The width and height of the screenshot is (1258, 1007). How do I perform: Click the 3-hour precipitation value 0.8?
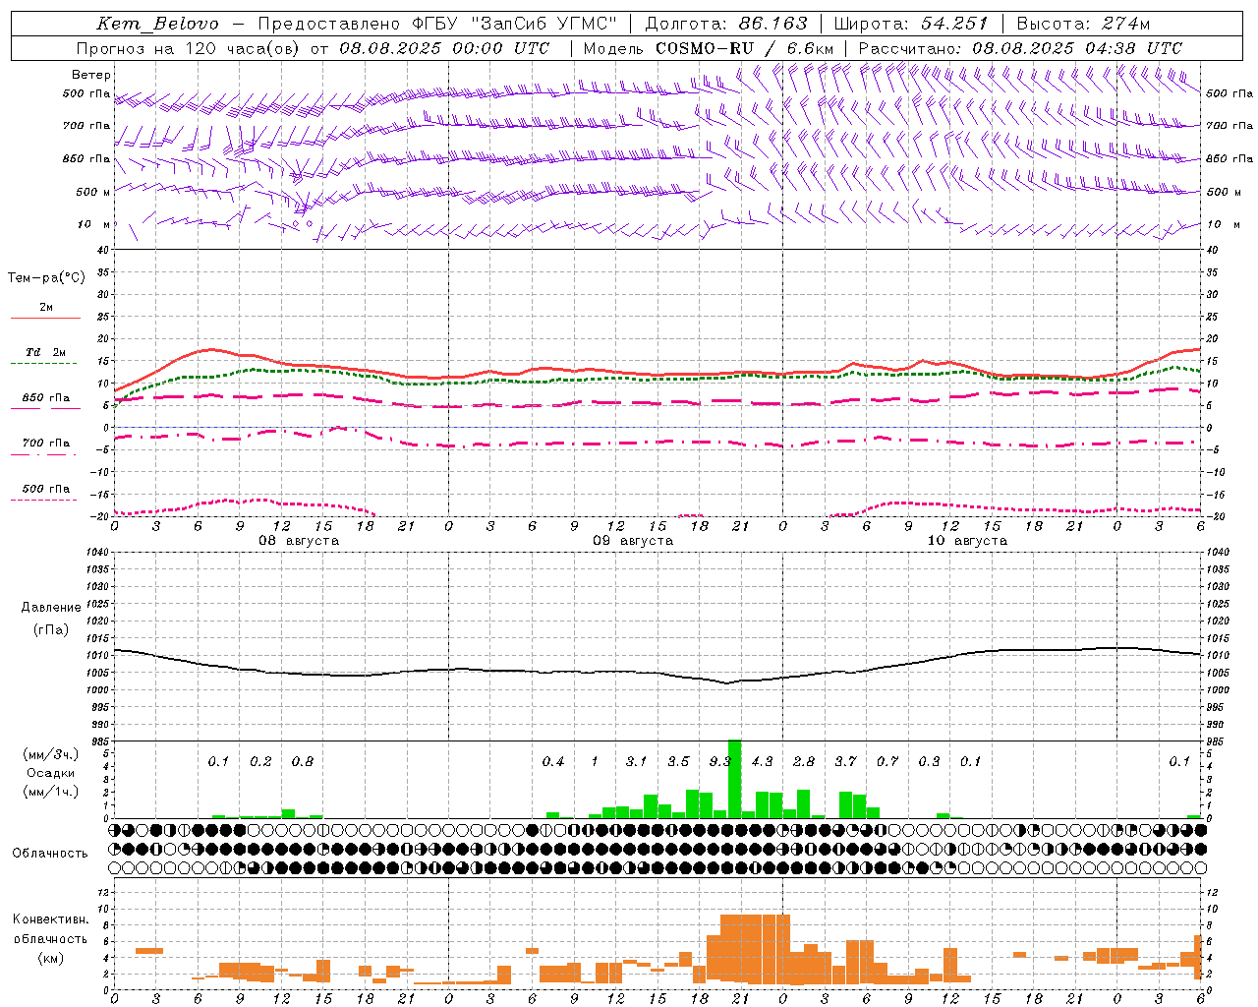pos(302,761)
